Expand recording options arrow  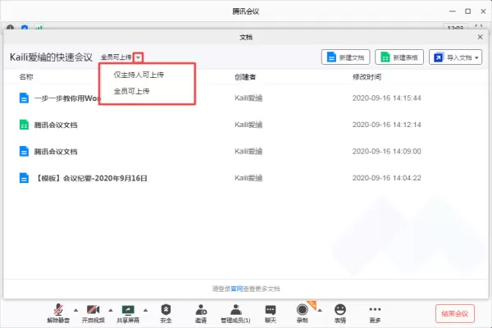point(320,311)
